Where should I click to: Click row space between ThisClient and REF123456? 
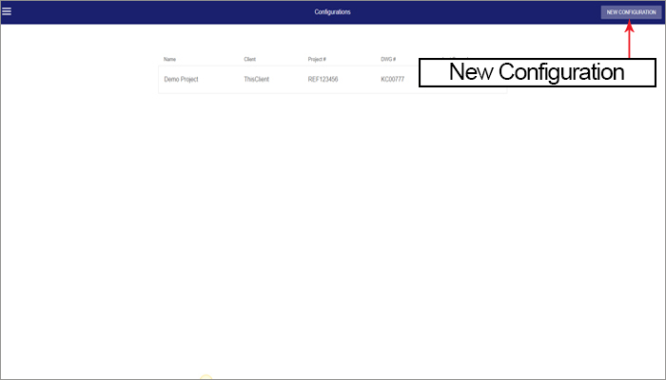(288, 79)
